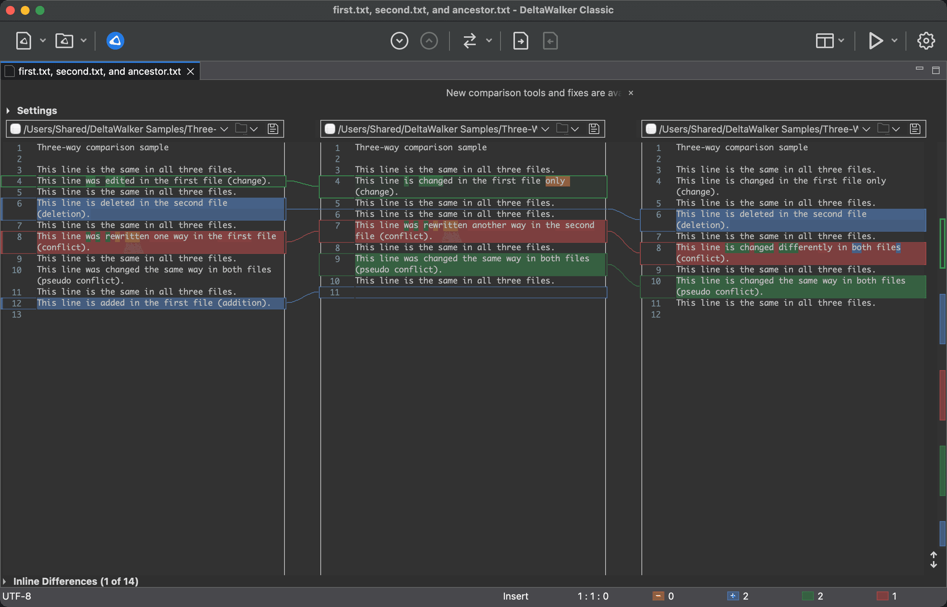
Task: Click right pane 'changed differently in both files' line
Action: pyautogui.click(x=801, y=253)
